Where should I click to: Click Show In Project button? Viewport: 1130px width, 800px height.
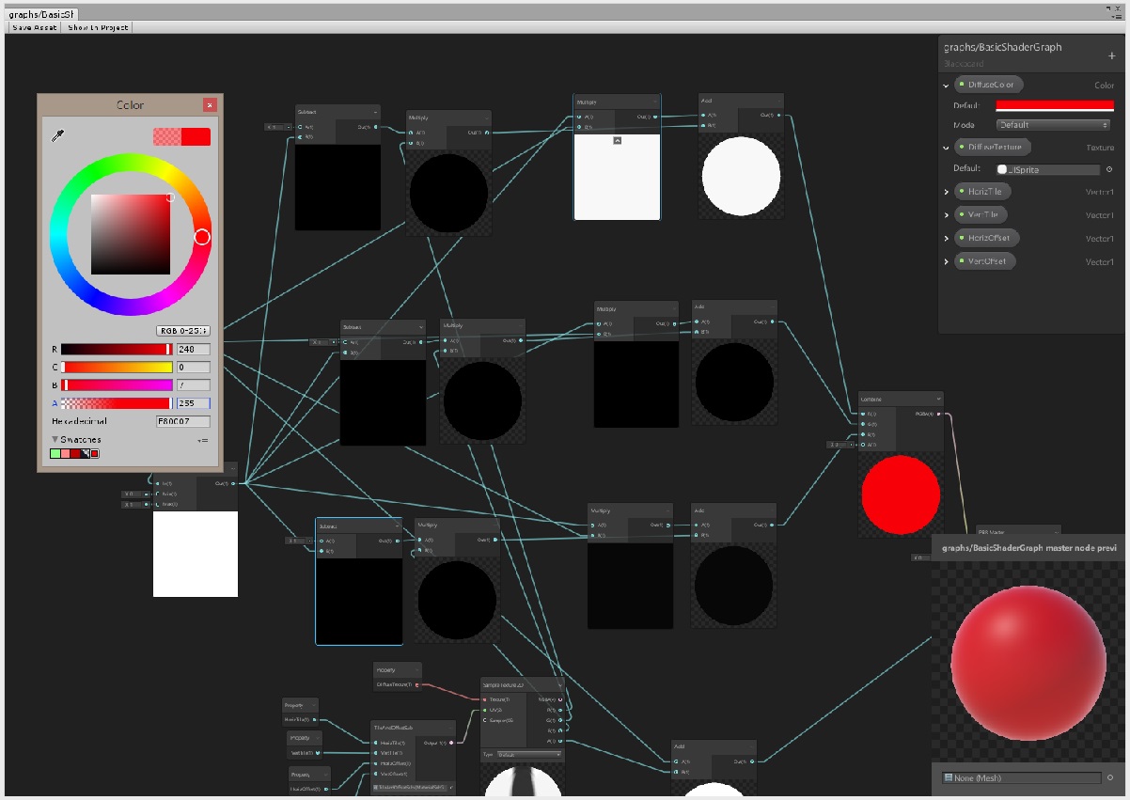pos(98,27)
